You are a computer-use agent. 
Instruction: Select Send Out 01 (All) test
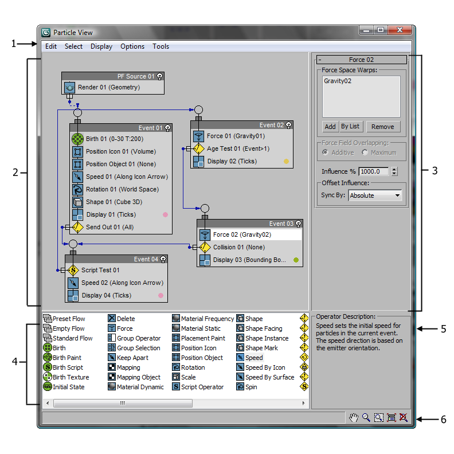click(x=122, y=227)
